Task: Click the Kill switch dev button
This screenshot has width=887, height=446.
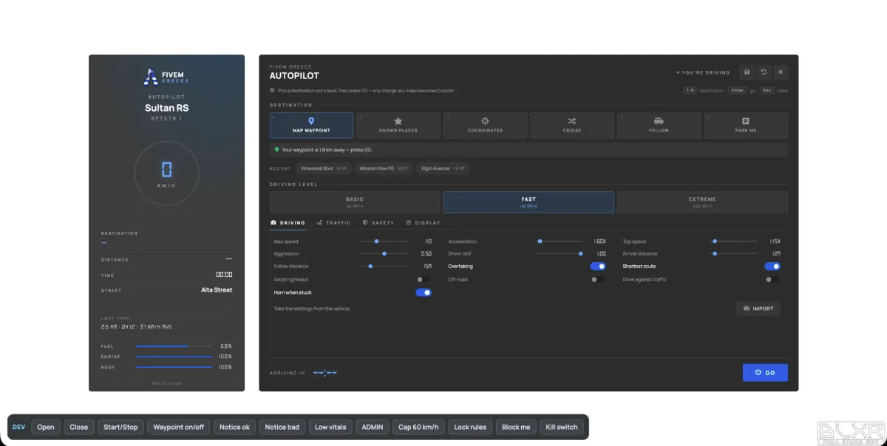Action: (562, 427)
